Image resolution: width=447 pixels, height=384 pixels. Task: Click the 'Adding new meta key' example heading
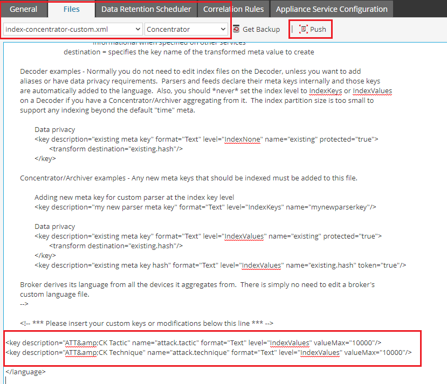134,197
